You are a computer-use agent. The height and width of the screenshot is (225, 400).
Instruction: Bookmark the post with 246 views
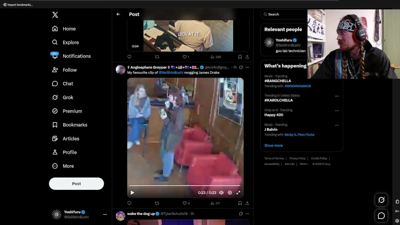[x=240, y=57]
